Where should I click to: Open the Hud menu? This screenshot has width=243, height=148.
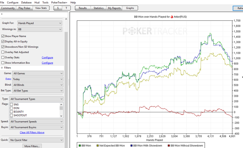[x=37, y=2]
